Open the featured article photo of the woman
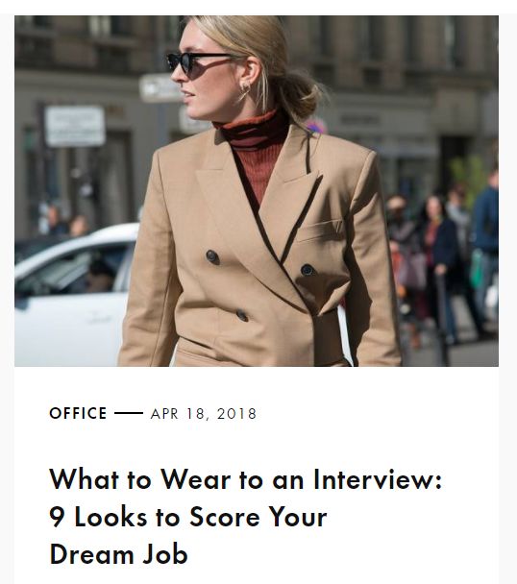 pyautogui.click(x=257, y=191)
